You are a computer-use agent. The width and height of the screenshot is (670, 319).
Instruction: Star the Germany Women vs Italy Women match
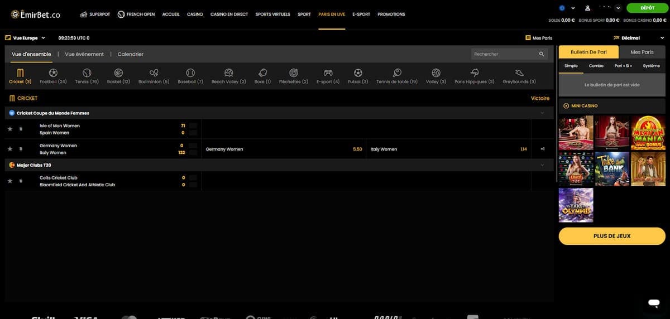point(10,149)
